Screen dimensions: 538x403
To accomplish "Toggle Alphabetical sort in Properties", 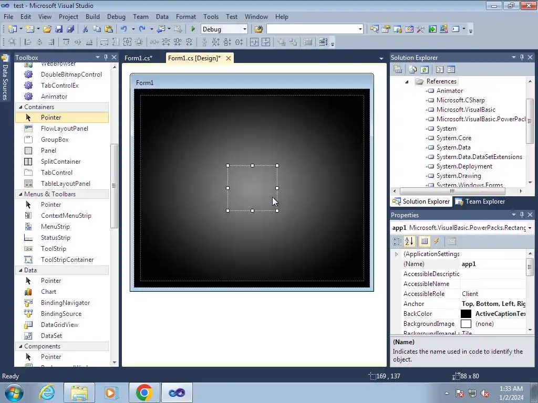I will [x=409, y=241].
